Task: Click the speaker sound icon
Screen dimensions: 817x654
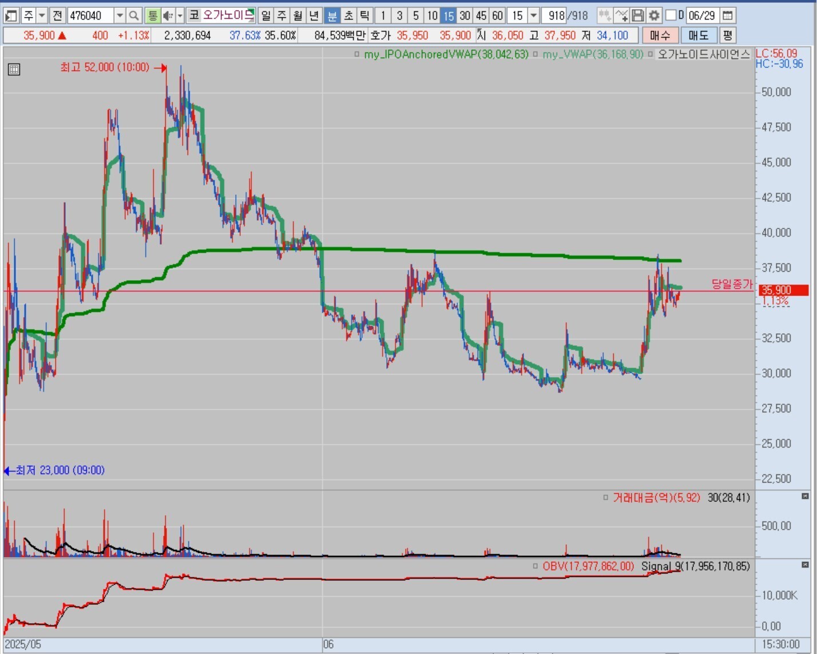Action: (x=168, y=15)
